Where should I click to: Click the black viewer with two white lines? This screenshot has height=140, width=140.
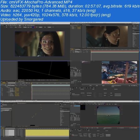click(x=44, y=70)
